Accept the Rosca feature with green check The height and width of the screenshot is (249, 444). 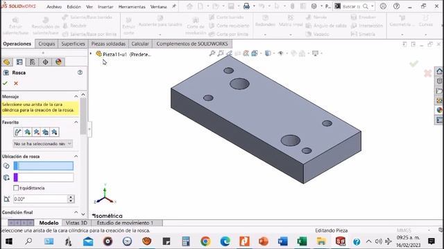[x=5, y=83]
